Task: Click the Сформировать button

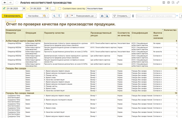Action: (12, 16)
